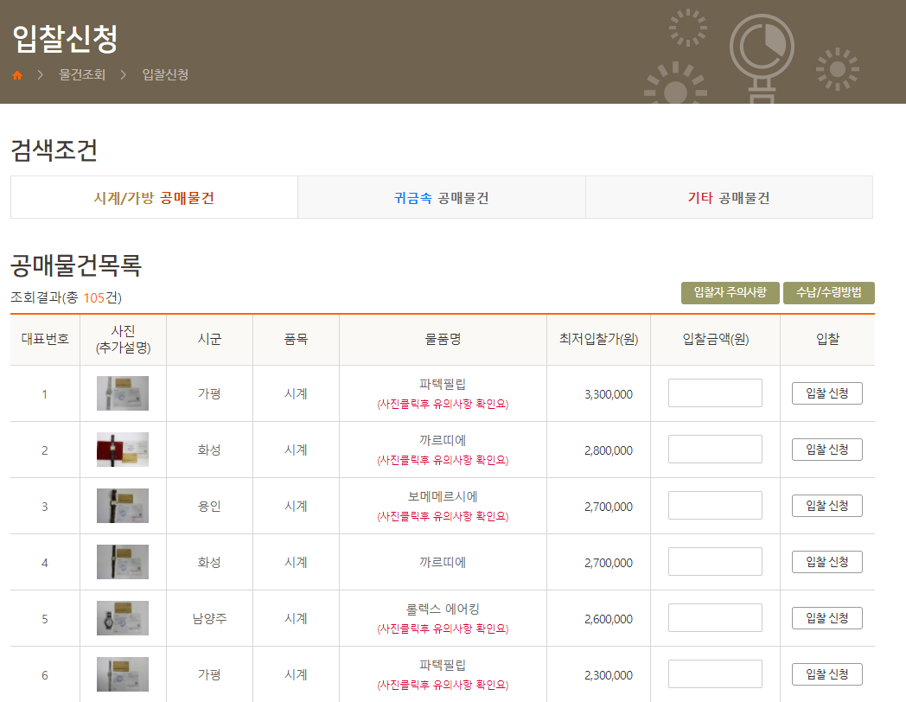Screen dimensions: 906x702
Task: Select minimum bid 2,300,000
Action: tap(609, 675)
